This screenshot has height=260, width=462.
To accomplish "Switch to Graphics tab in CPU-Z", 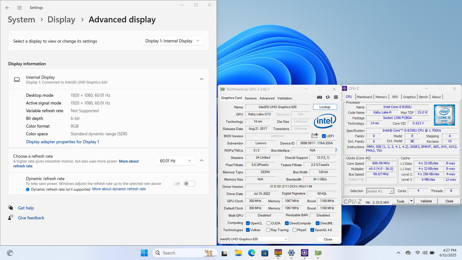I will (x=409, y=97).
